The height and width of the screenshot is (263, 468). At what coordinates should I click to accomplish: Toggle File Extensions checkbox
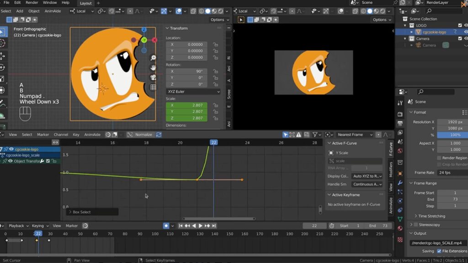(x=439, y=251)
